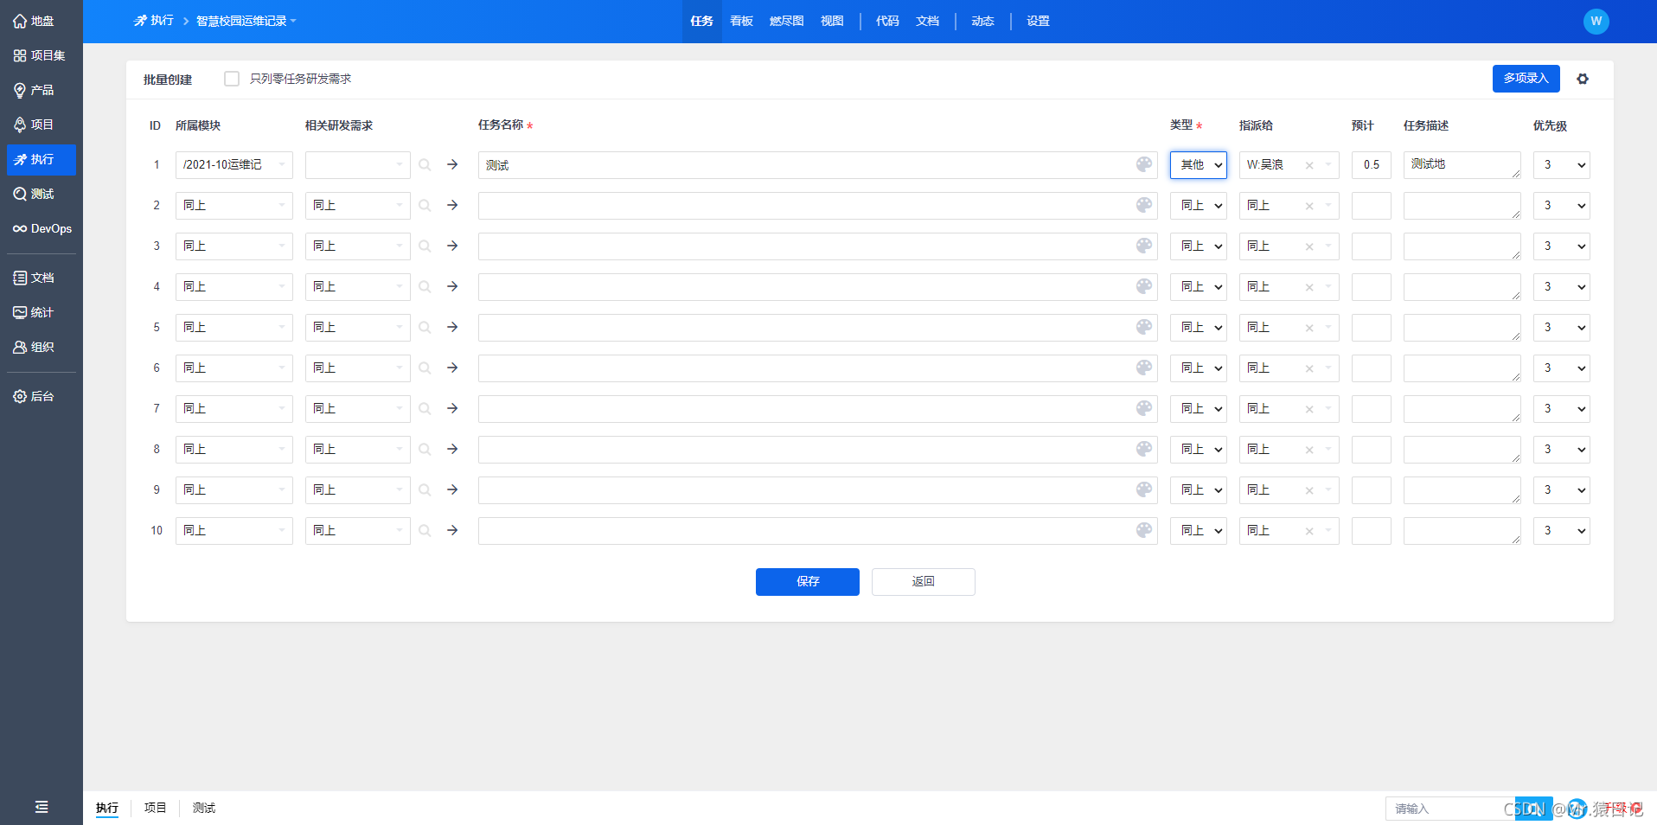This screenshot has height=825, width=1657.
Task: Open the module dropdown /2021-10运维记 in row 1
Action: (x=234, y=165)
